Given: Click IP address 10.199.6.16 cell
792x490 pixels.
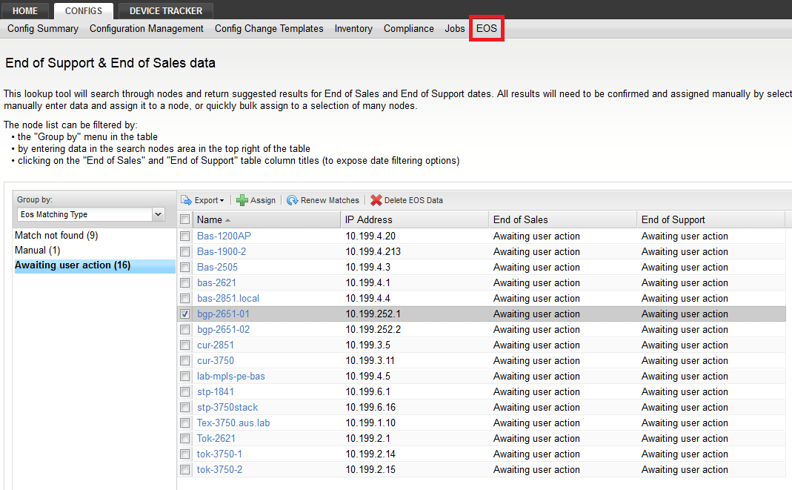Looking at the screenshot, I should (370, 407).
